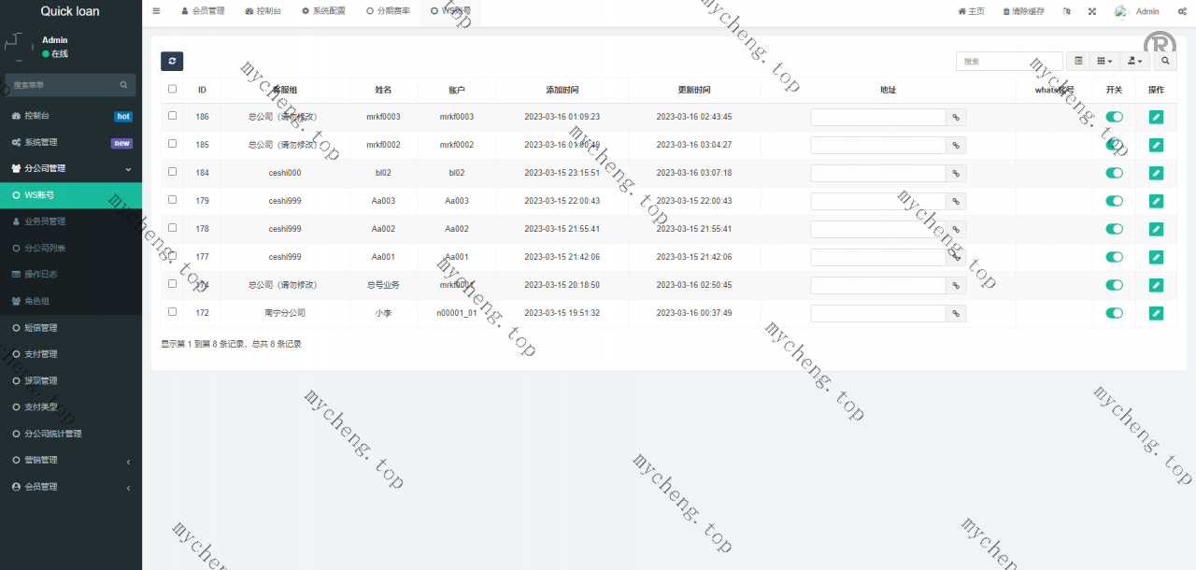Click the green edit button for ID 186

[1156, 117]
